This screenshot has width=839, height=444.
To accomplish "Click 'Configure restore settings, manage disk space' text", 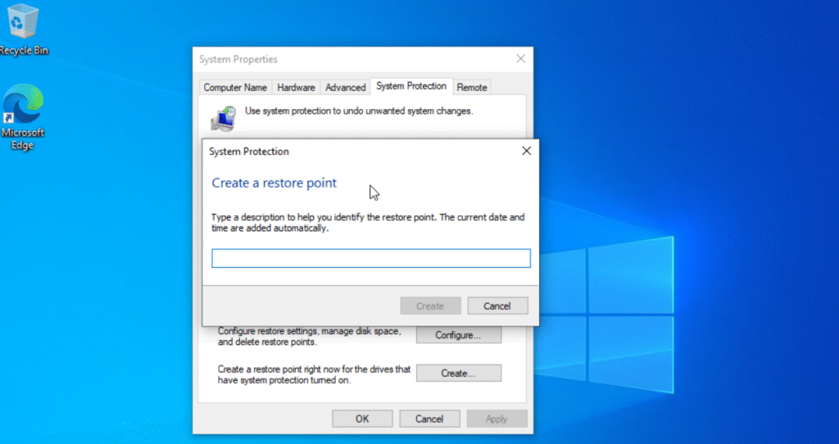I will click(x=309, y=337).
